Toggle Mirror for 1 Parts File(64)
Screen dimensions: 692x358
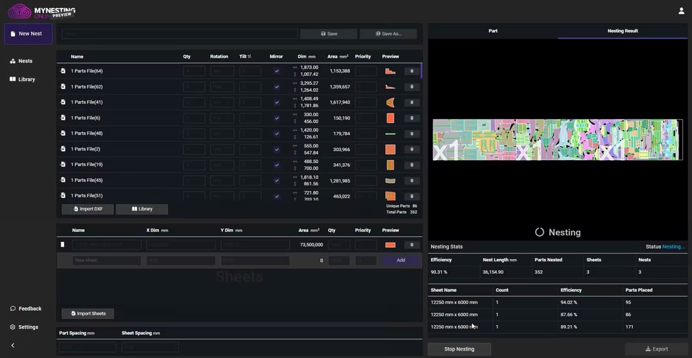pos(277,71)
